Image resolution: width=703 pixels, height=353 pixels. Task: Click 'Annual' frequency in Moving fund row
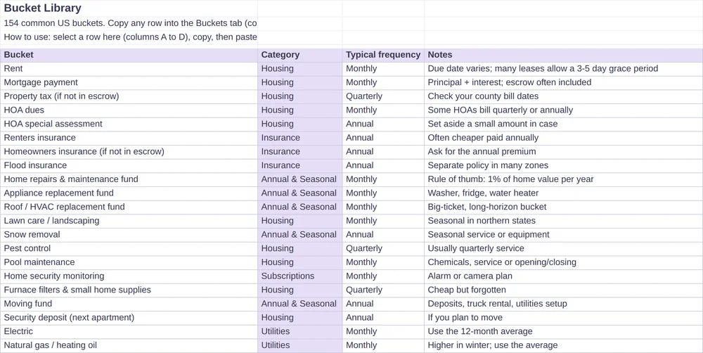pos(383,304)
